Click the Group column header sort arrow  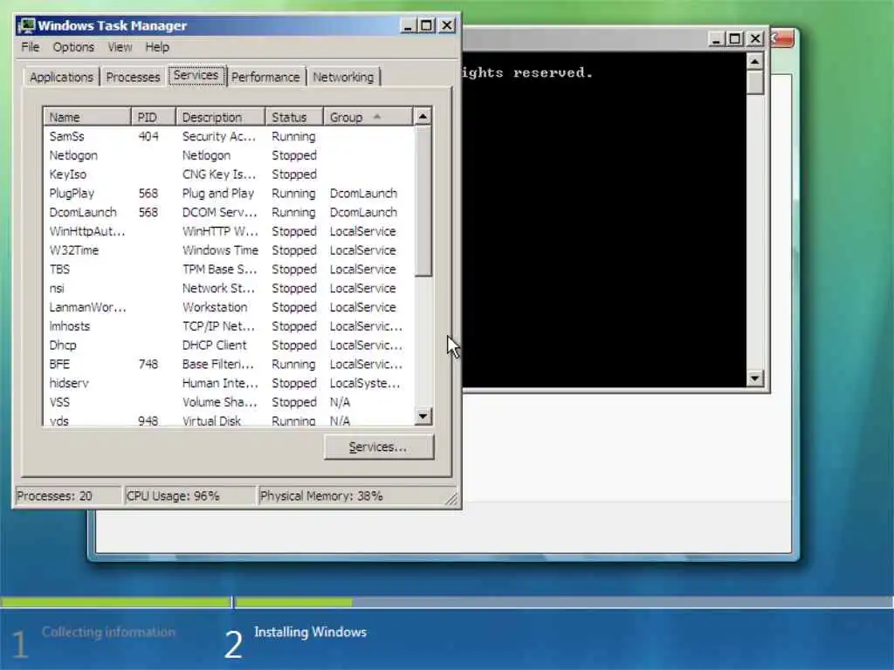[x=377, y=117]
